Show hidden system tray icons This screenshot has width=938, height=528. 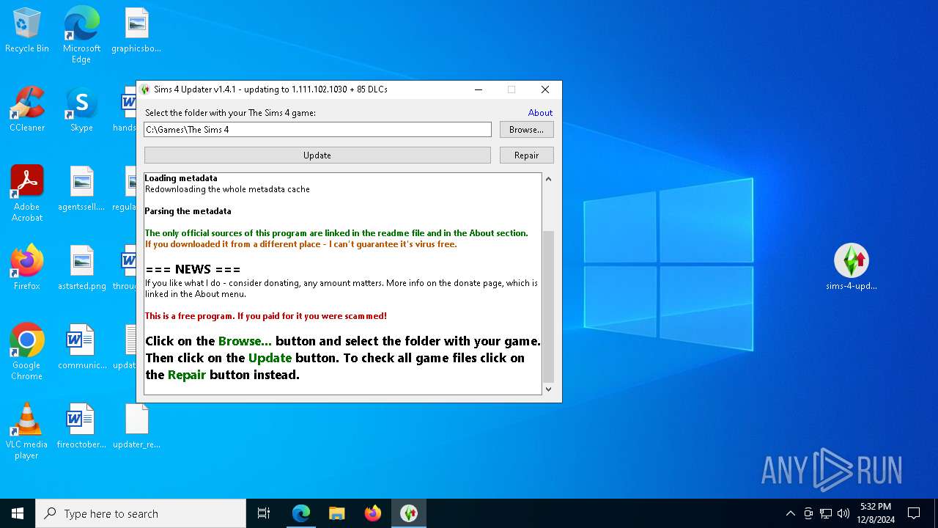click(x=790, y=513)
